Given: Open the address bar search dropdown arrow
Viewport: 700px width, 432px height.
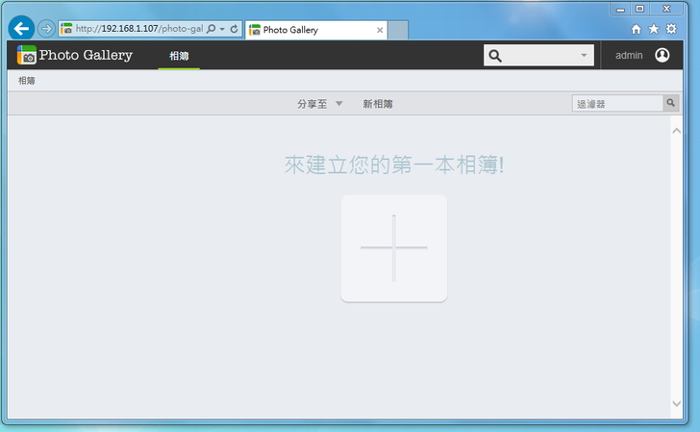Looking at the screenshot, I should click(222, 30).
